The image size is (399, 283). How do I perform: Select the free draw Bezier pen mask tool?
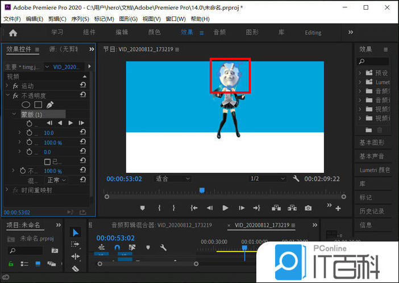click(x=49, y=105)
